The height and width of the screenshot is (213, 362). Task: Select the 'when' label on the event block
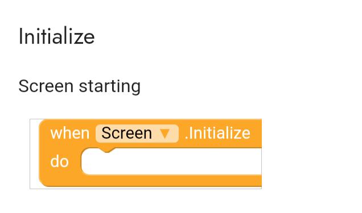pyautogui.click(x=69, y=133)
